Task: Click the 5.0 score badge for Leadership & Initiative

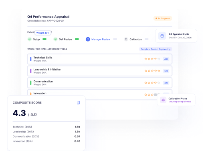Action: 166,71
